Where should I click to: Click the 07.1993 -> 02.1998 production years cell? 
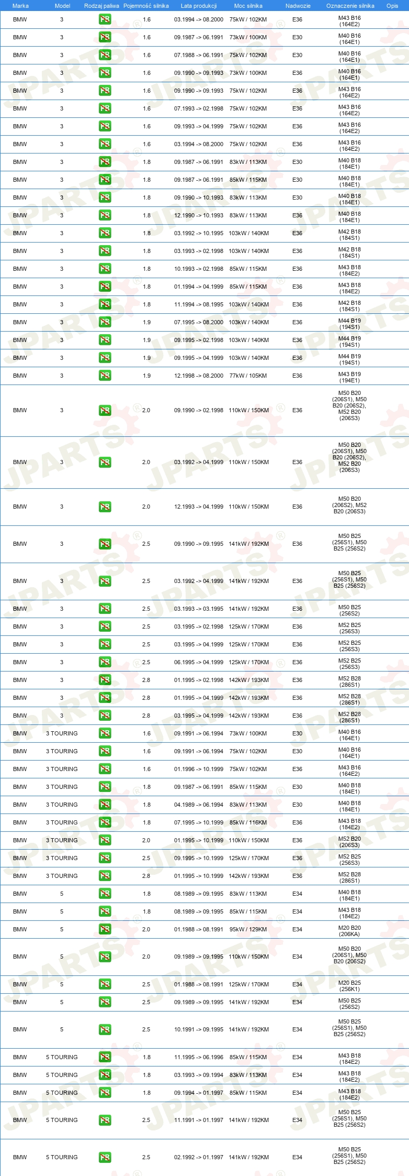tap(199, 108)
